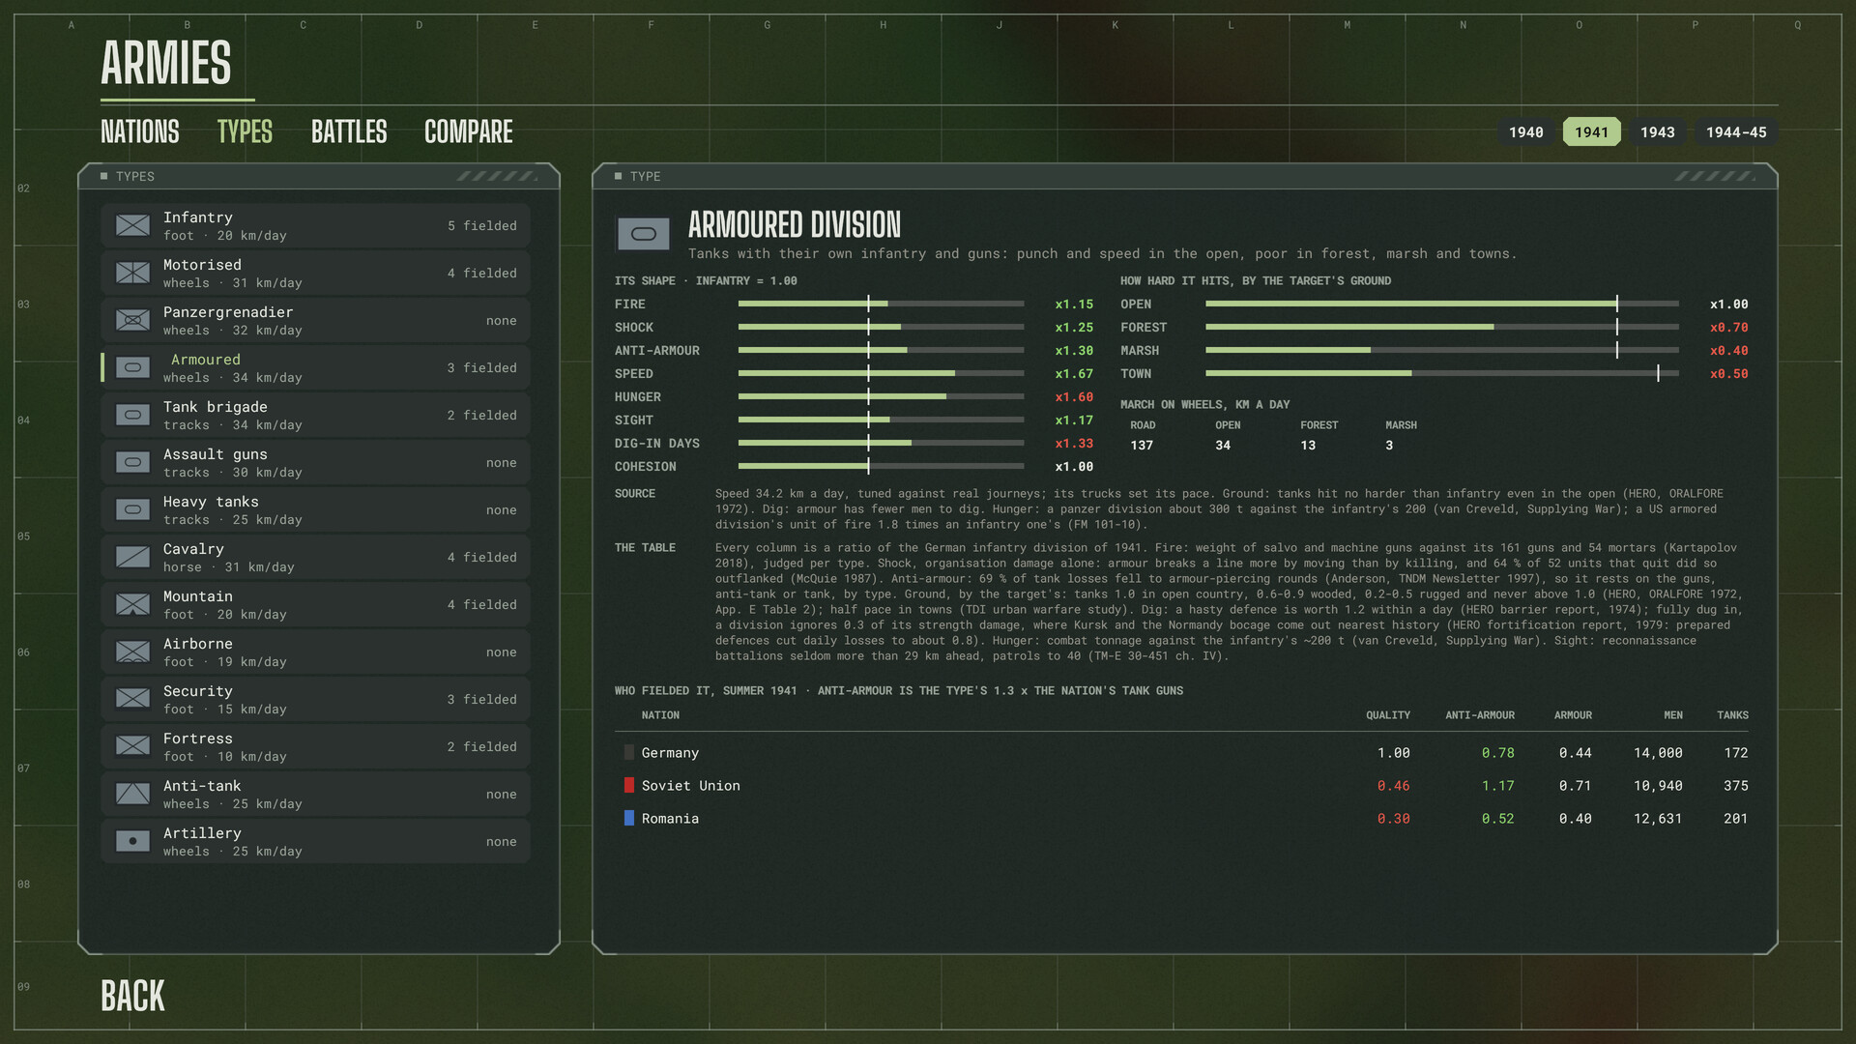Click the Panzergrenadier unit symbol icon
Image resolution: width=1856 pixels, height=1044 pixels.
pyautogui.click(x=132, y=320)
